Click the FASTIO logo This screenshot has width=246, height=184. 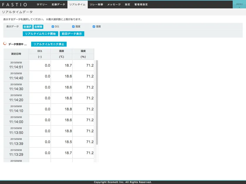pos(15,5)
